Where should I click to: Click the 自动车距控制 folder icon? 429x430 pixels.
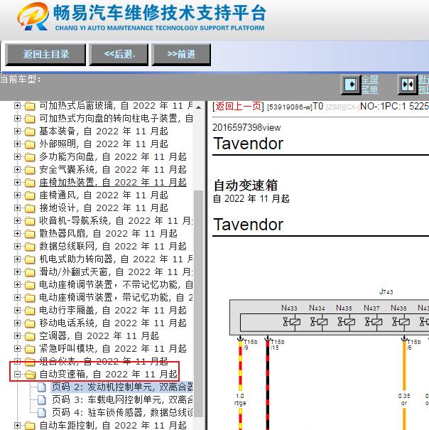tap(30, 426)
